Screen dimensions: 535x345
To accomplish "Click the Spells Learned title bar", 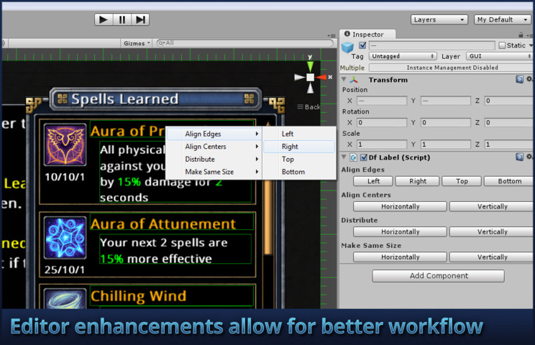I will pyautogui.click(x=155, y=99).
